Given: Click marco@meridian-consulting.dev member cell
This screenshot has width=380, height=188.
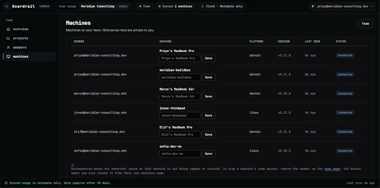Looking at the screenshot, I should 100,93.
